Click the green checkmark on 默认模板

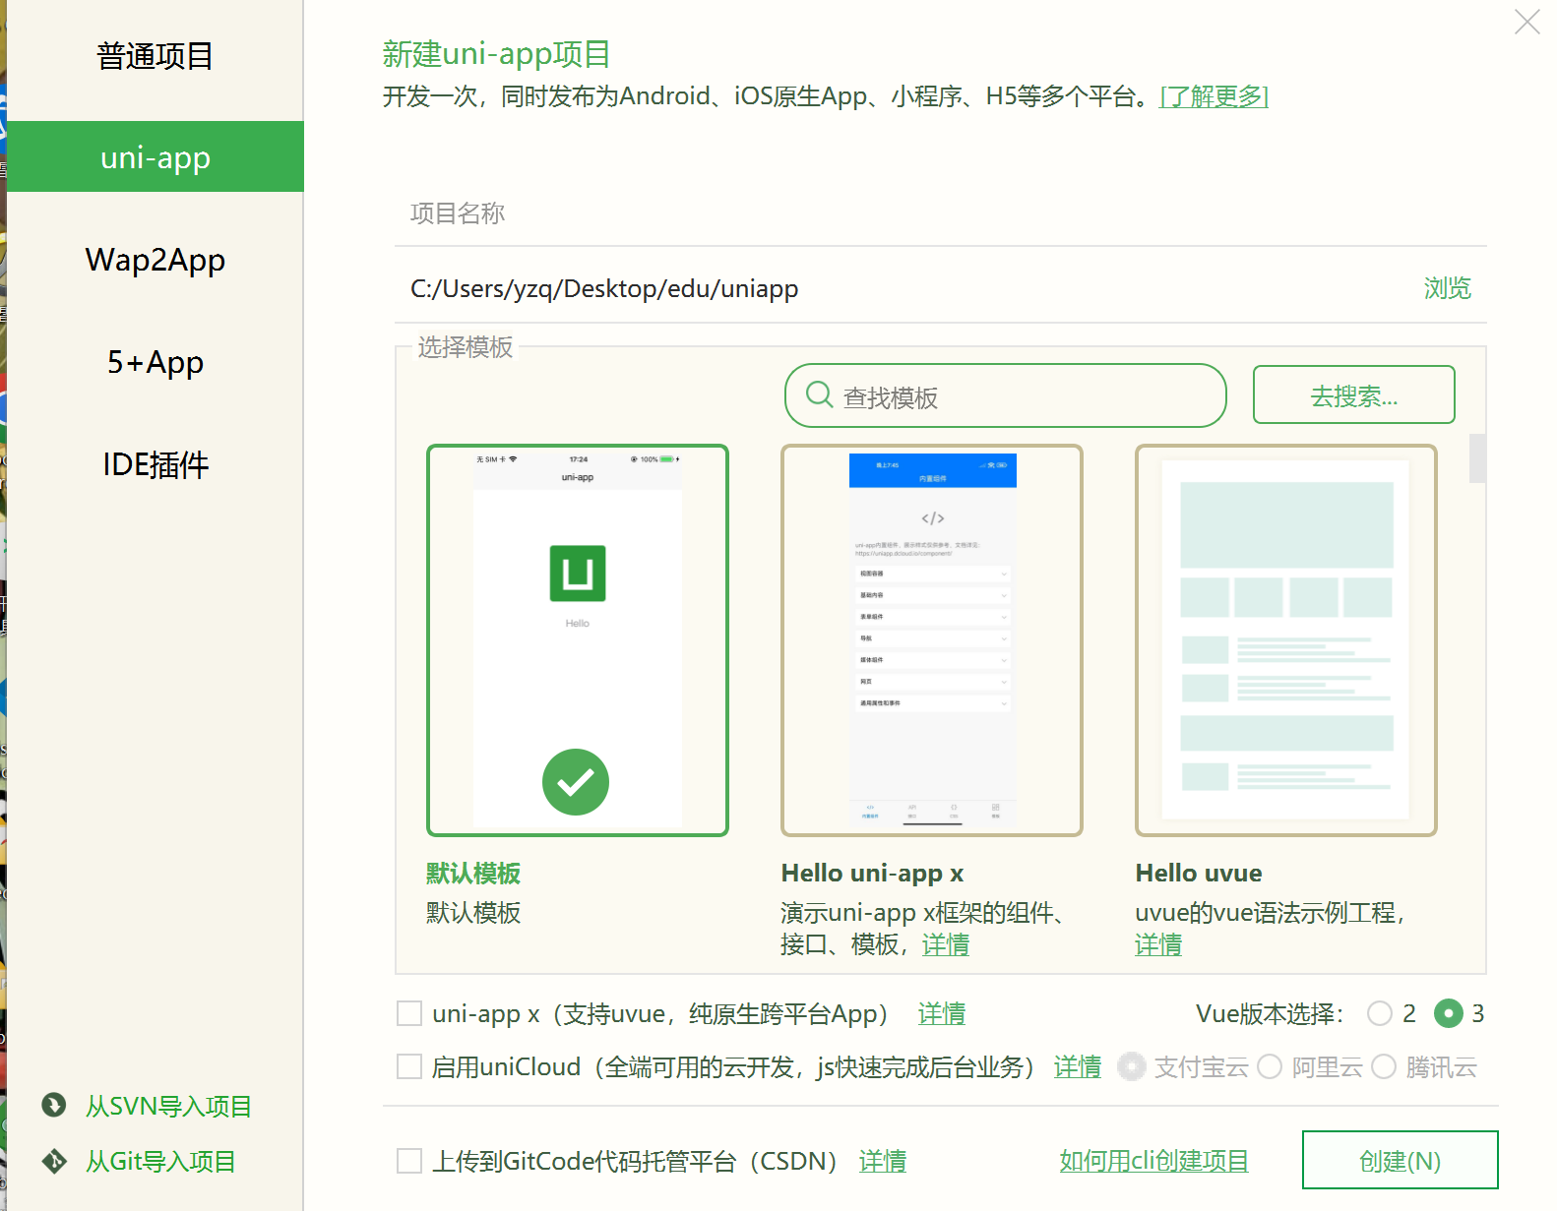pos(576,782)
